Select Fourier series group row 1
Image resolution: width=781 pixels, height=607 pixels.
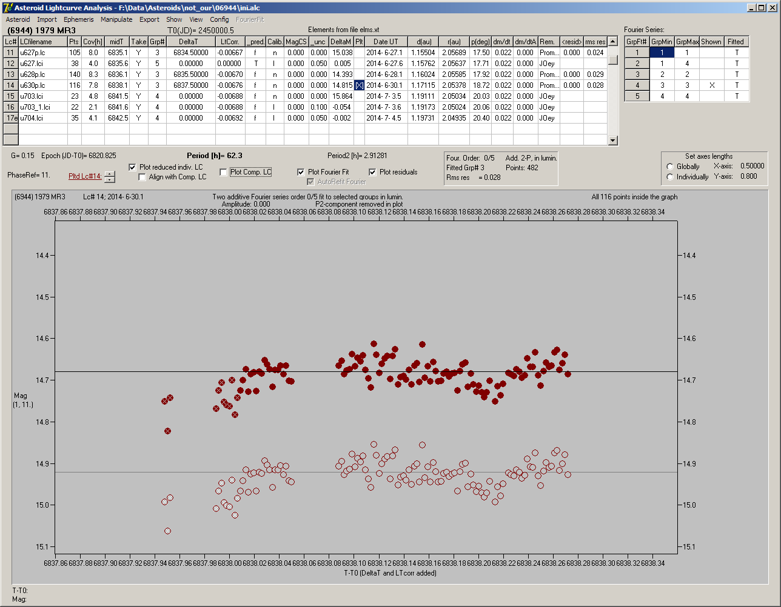pyautogui.click(x=637, y=53)
